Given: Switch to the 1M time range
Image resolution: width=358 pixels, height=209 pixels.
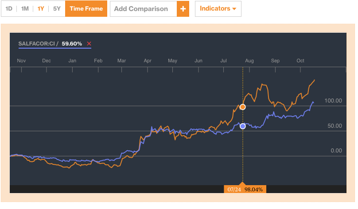Looking at the screenshot, I should (25, 9).
